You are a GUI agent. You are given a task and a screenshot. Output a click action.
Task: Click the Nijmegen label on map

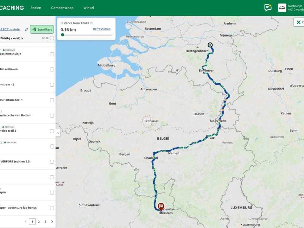point(227,35)
